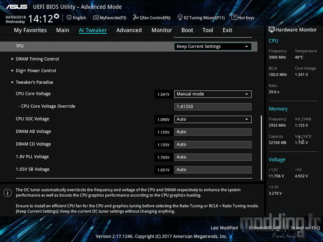Click the 1.090V SOC voltage reading

pos(164,119)
